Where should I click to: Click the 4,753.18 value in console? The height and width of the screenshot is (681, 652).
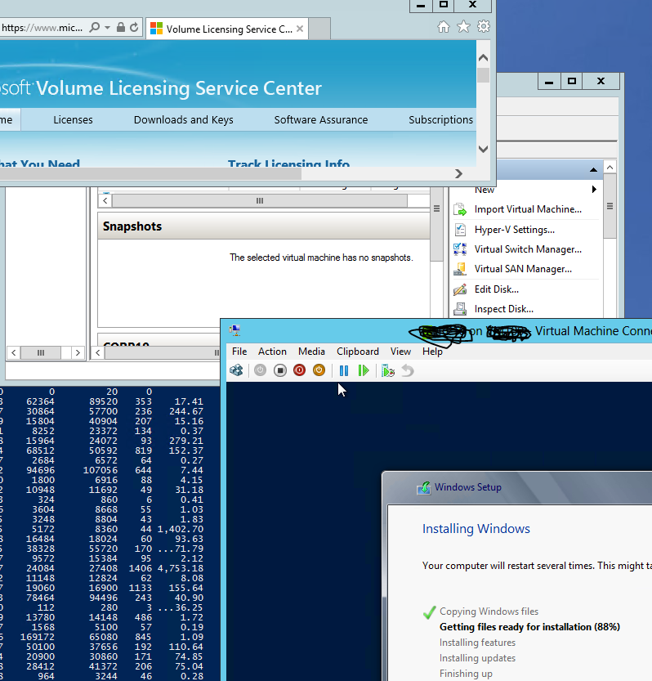[x=180, y=568]
